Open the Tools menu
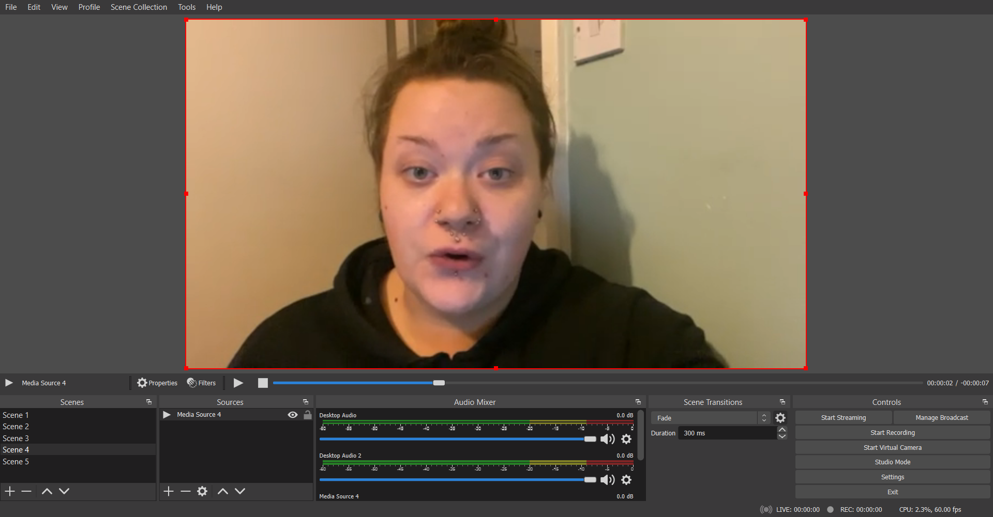This screenshot has width=993, height=517. (187, 7)
